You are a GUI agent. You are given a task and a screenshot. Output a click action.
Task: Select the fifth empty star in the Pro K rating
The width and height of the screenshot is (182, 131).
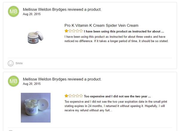coord(81,31)
